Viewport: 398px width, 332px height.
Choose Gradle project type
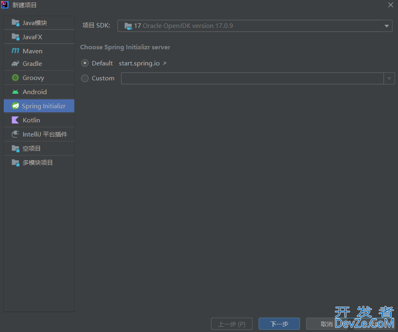(x=39, y=63)
